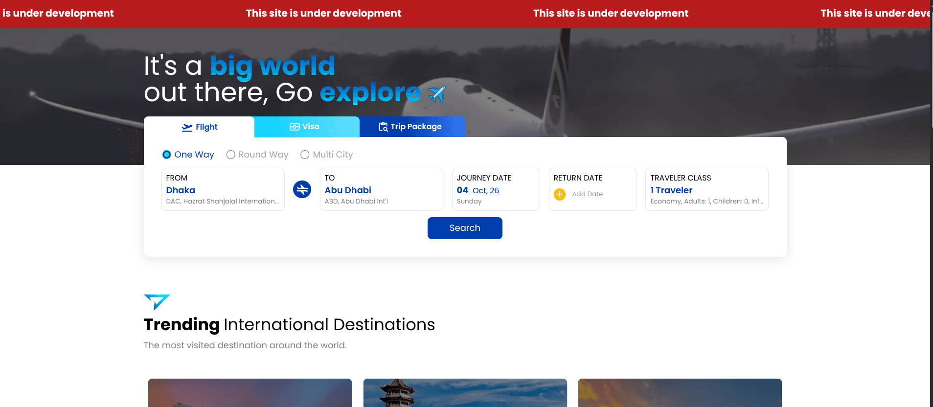This screenshot has height=407, width=933.
Task: Open the pagoda destination thumbnail
Action: click(x=465, y=393)
